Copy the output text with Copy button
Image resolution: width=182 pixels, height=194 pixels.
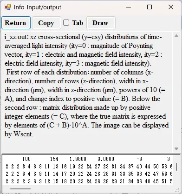46,23
